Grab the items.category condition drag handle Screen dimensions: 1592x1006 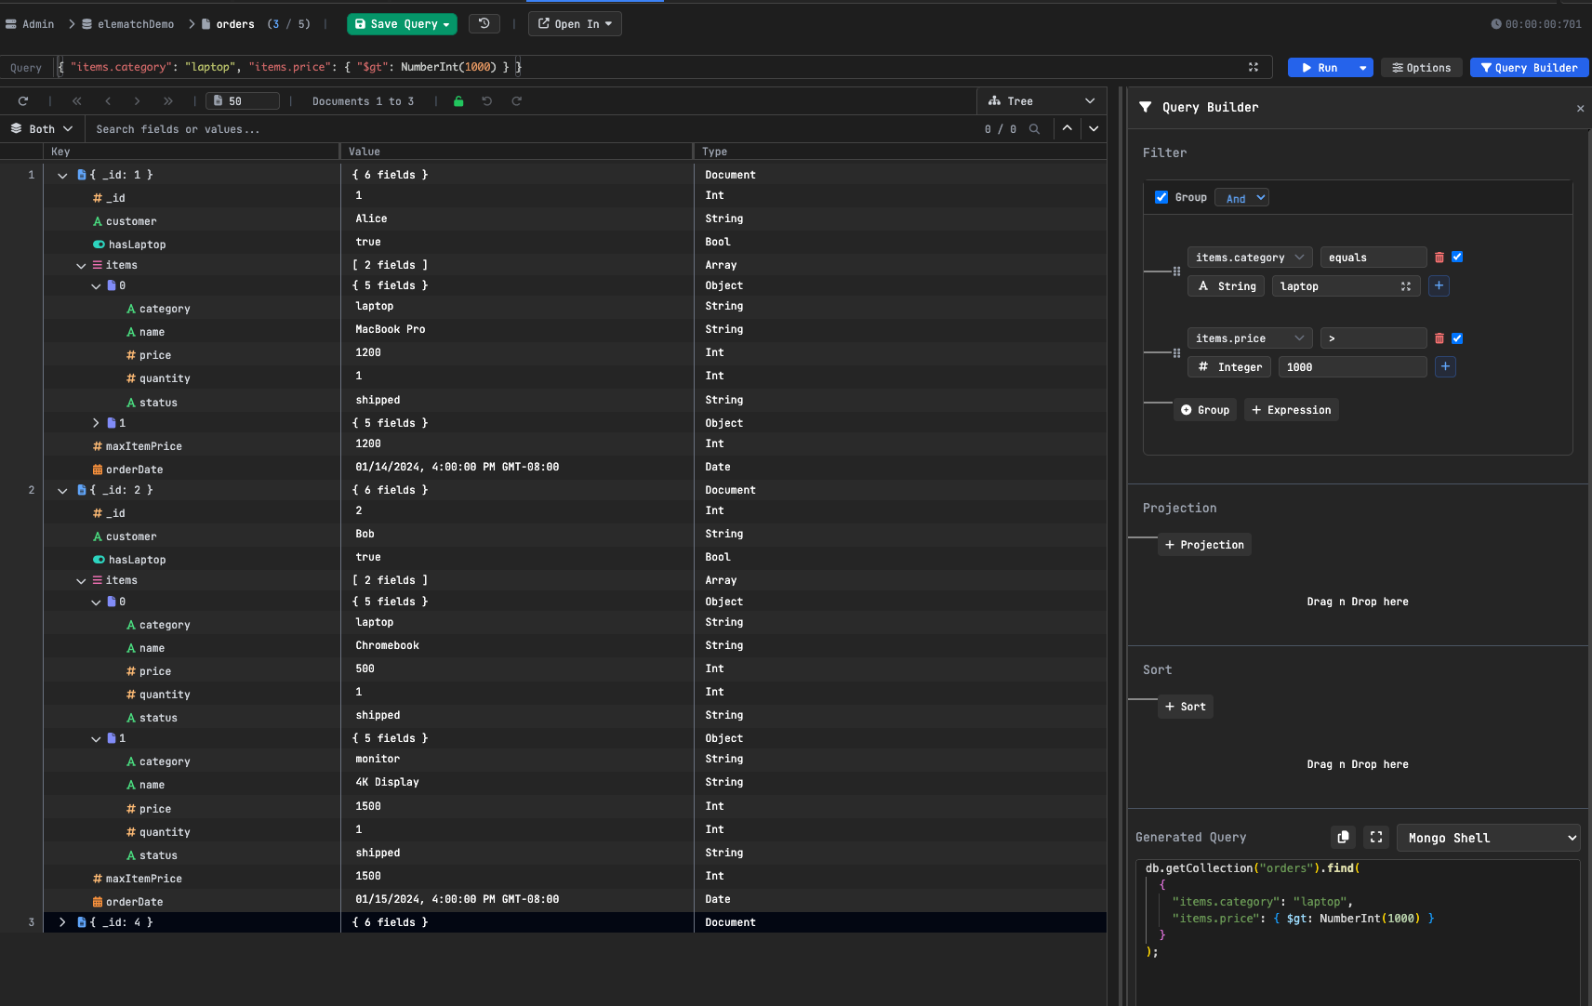(x=1176, y=271)
